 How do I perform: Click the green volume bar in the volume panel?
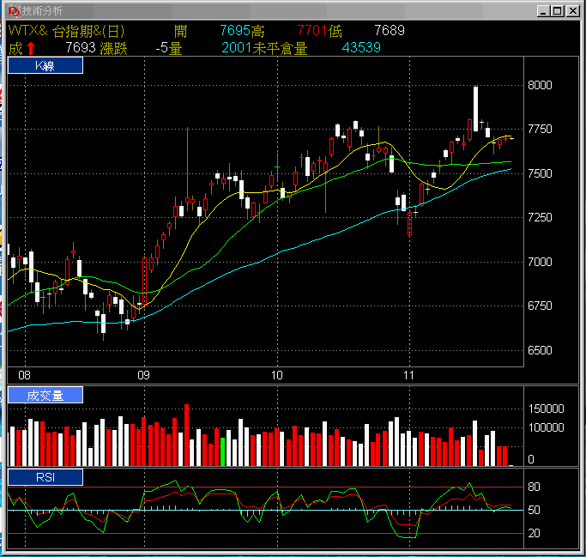[x=223, y=451]
